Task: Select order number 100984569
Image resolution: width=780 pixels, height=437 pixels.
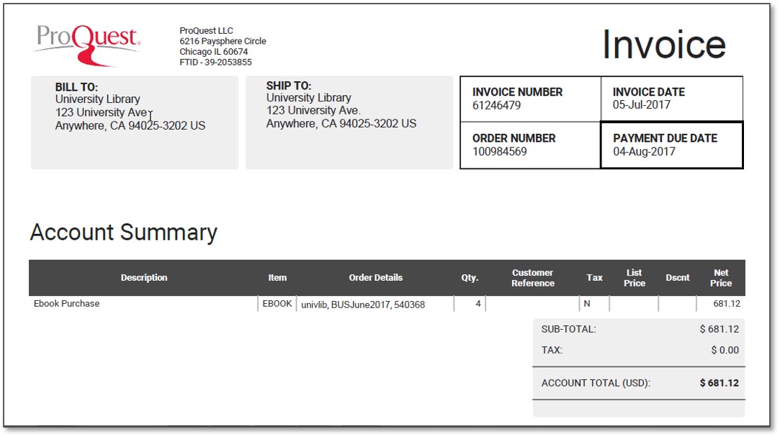Action: pos(499,152)
